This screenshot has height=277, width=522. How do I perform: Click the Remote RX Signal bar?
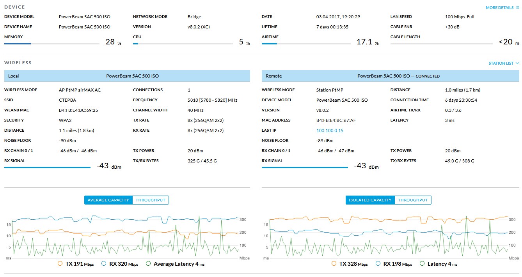(305, 168)
